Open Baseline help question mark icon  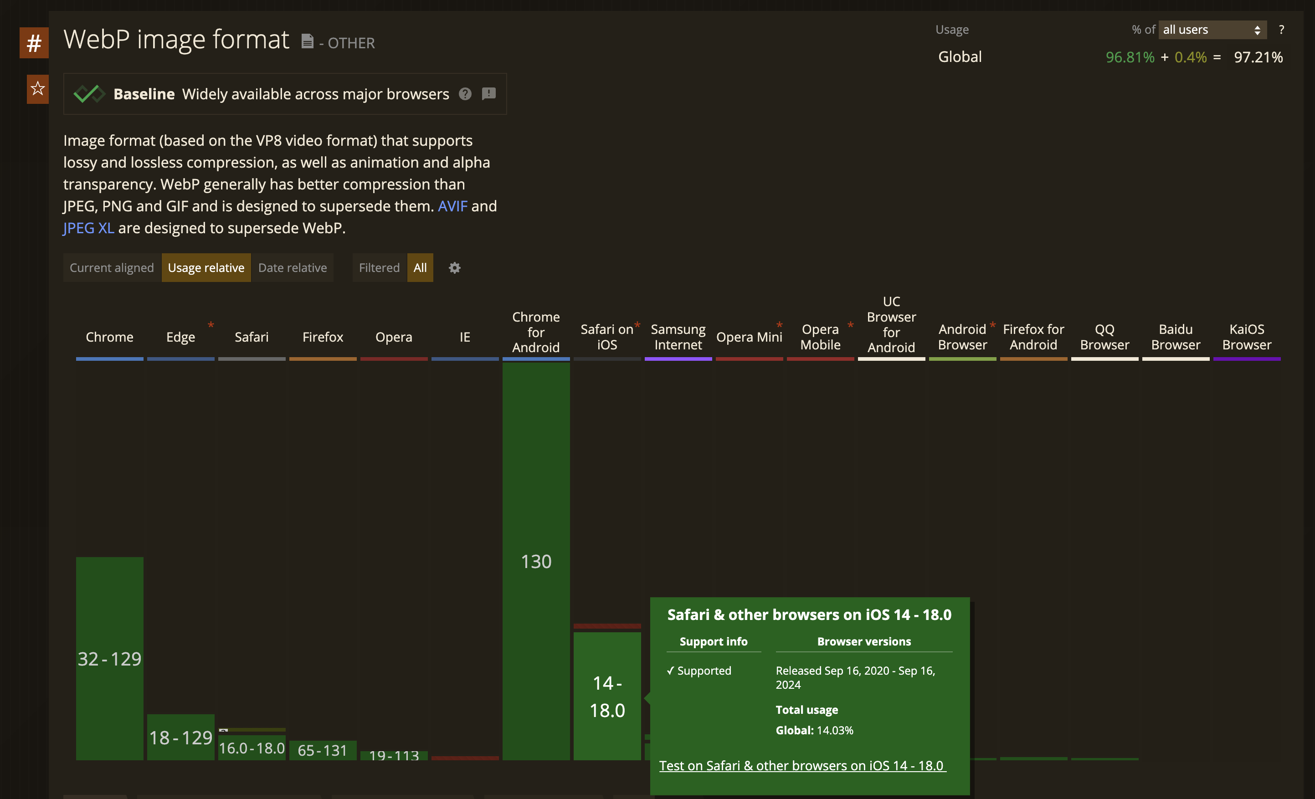(x=465, y=94)
